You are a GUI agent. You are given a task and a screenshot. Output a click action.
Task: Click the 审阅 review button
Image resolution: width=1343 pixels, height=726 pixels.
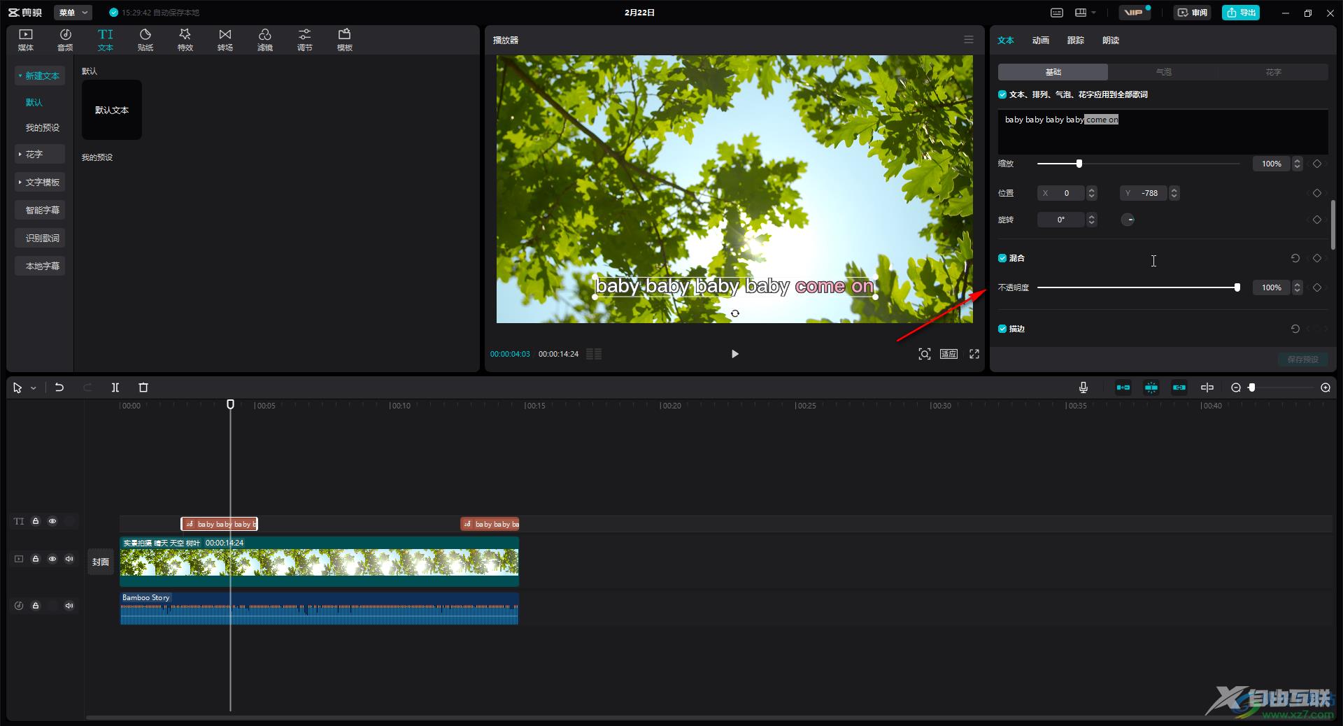(1192, 13)
